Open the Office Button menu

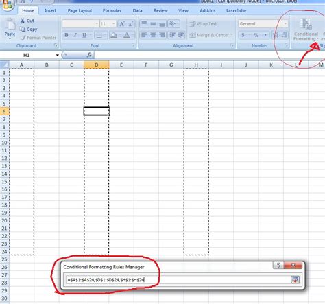point(8,4)
